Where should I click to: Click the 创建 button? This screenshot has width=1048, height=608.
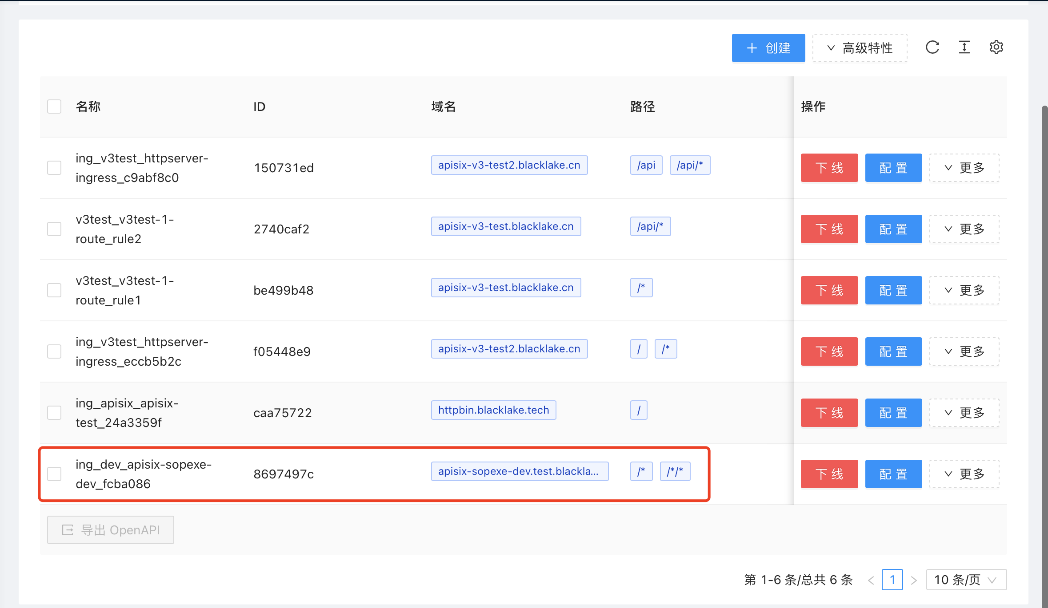(x=768, y=48)
